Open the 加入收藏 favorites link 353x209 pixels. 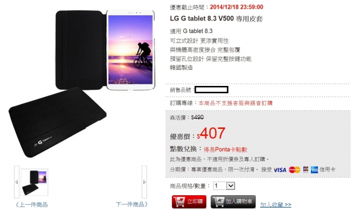point(276,205)
